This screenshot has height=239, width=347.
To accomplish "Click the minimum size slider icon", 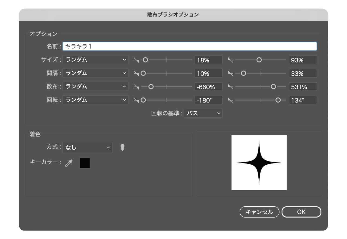I will 136,60.
